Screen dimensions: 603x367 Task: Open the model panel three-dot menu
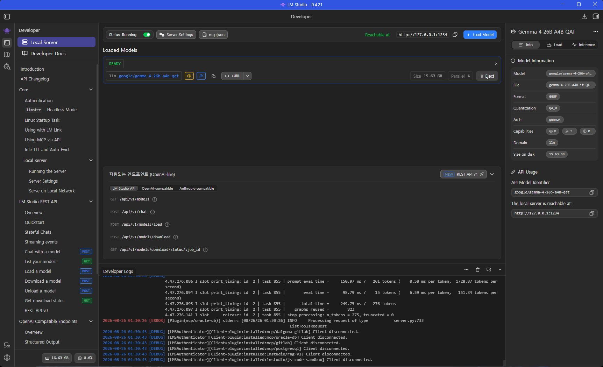pos(596,31)
